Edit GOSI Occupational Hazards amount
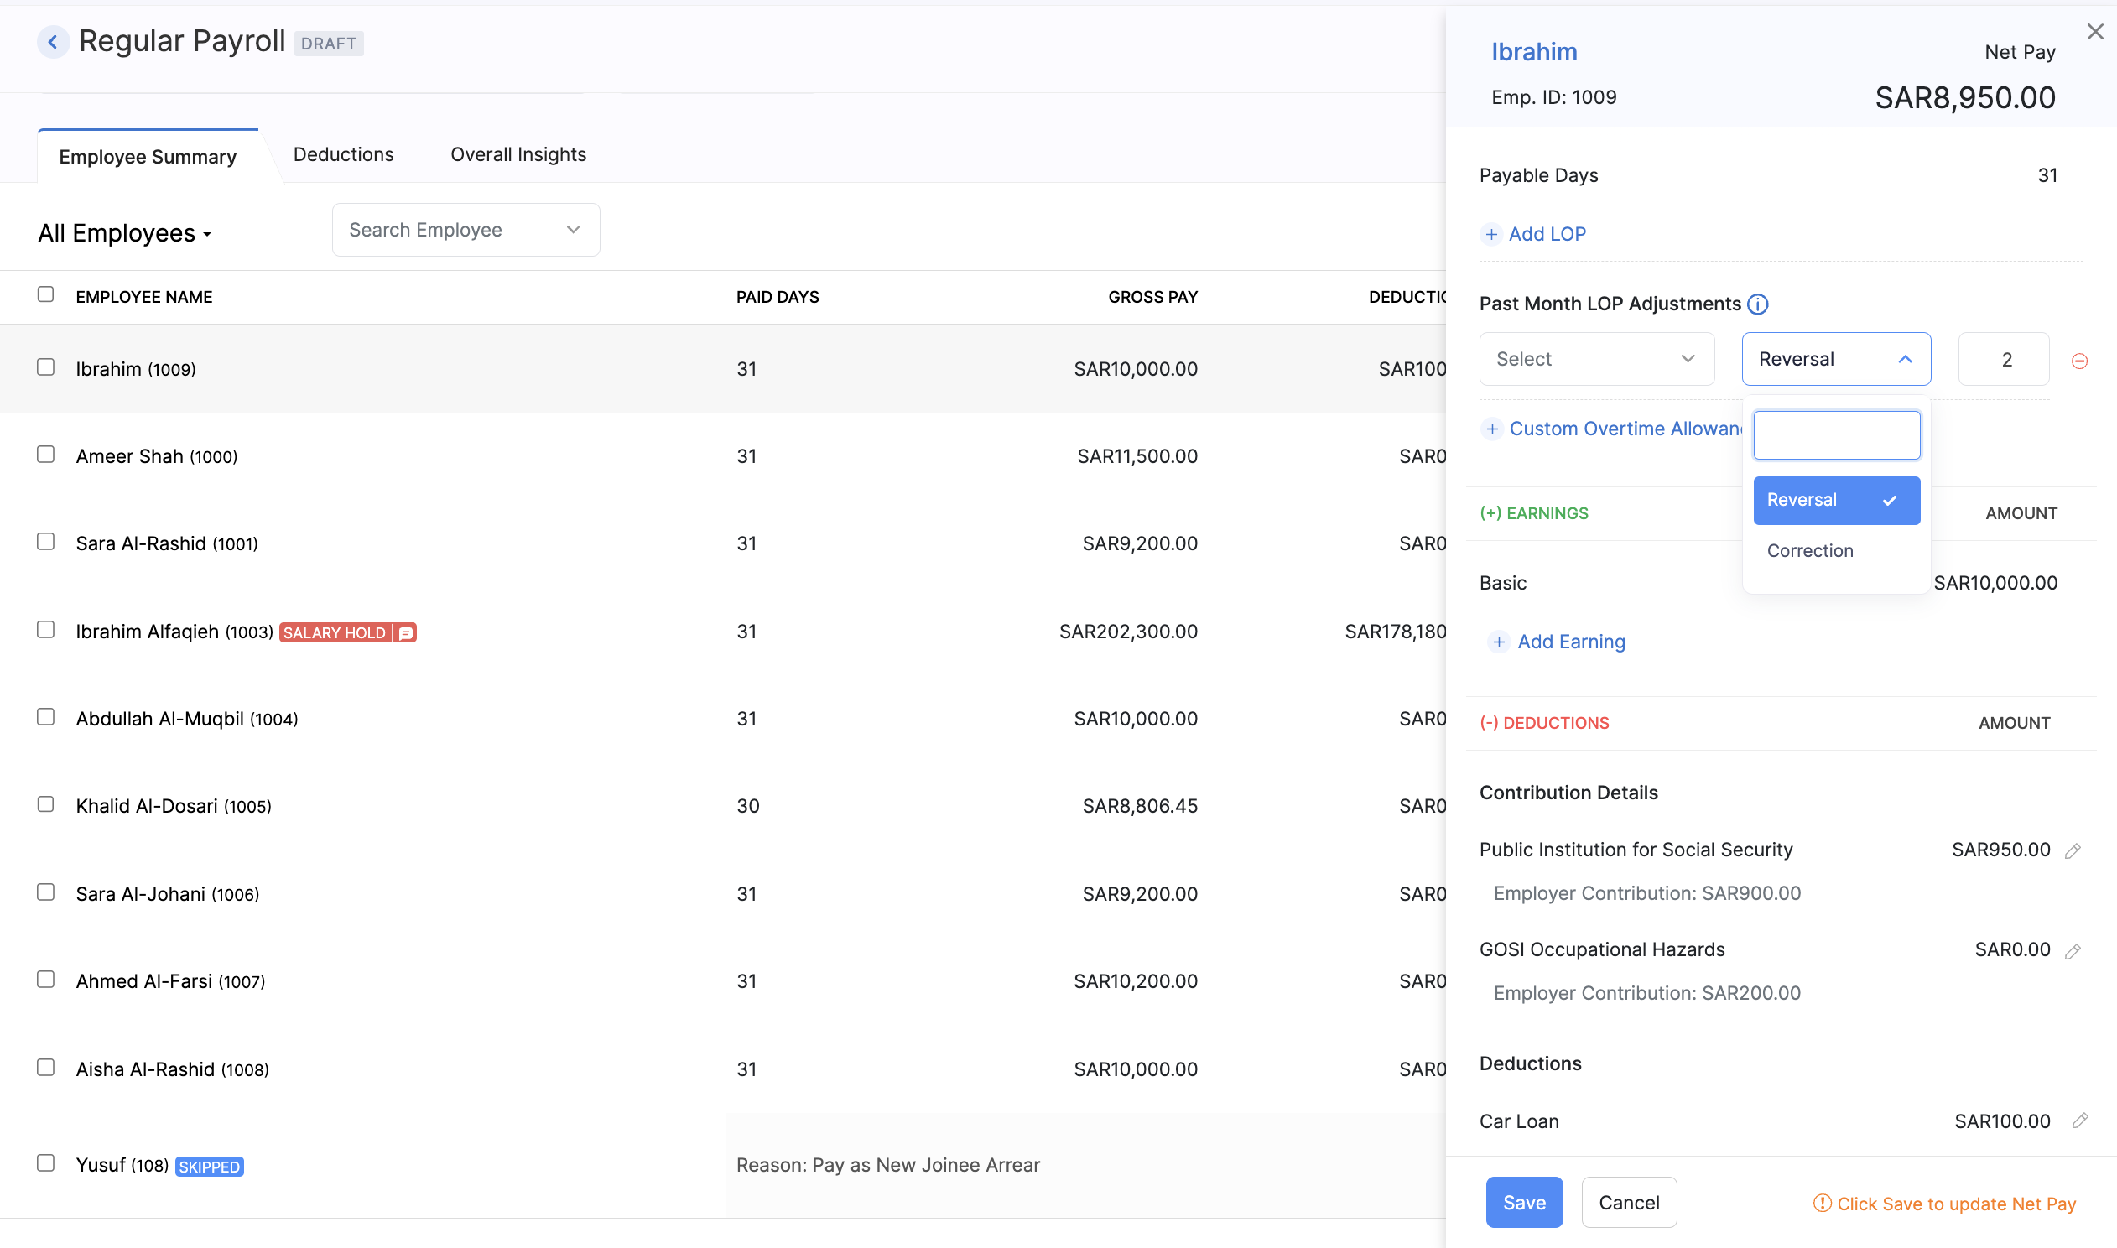 point(2075,949)
